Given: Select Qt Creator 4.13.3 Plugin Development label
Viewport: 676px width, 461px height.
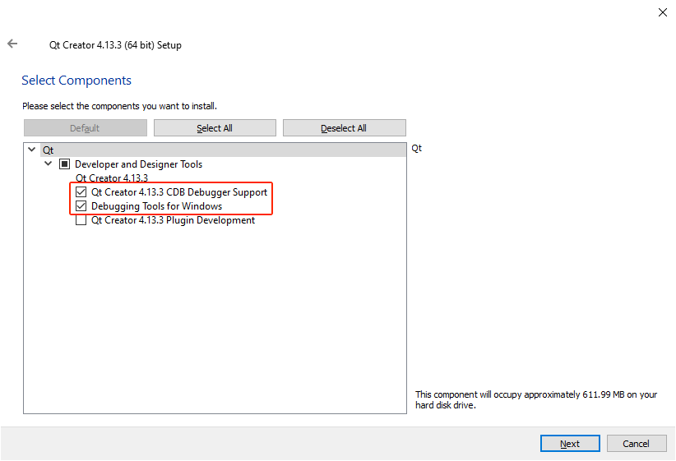Looking at the screenshot, I should tap(173, 220).
